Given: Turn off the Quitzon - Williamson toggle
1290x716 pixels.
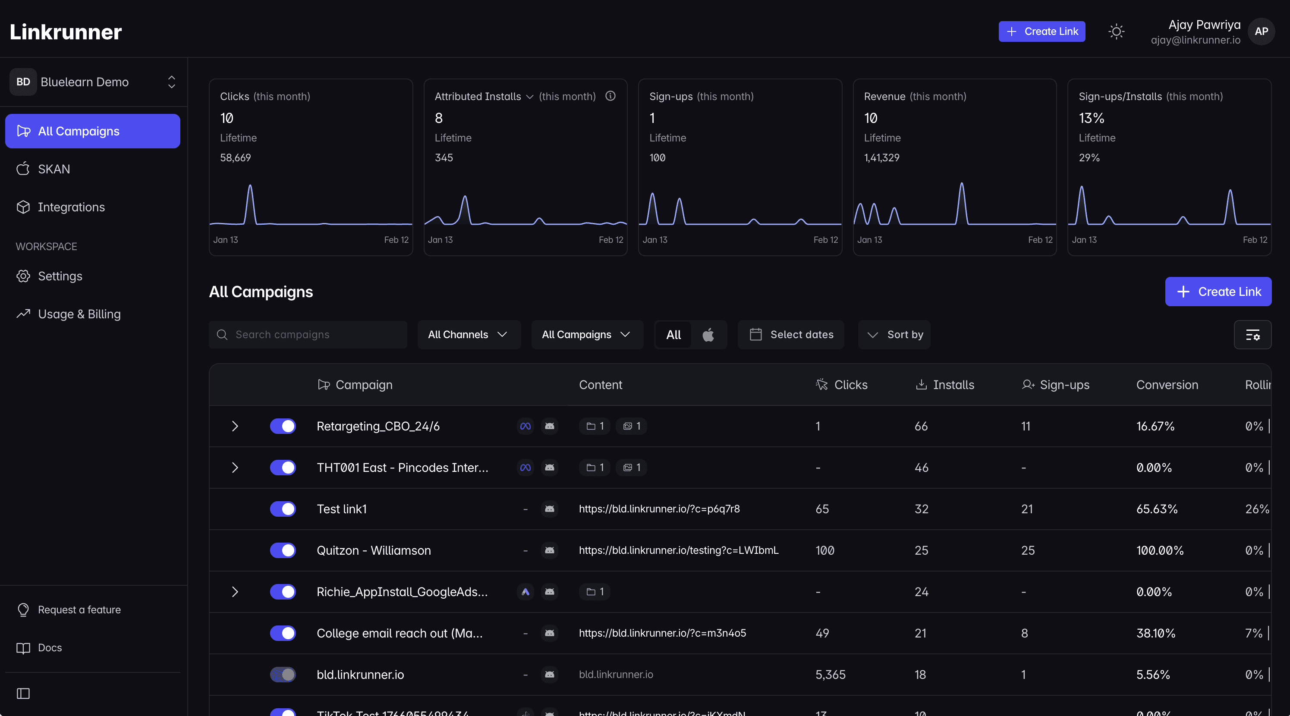Looking at the screenshot, I should point(283,550).
